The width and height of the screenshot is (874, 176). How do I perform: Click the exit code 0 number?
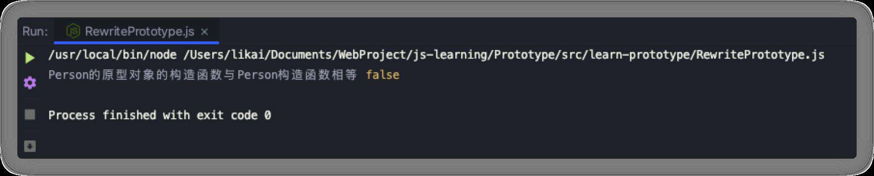pos(268,115)
